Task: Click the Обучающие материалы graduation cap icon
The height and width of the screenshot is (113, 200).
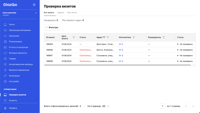Action: click(5, 30)
